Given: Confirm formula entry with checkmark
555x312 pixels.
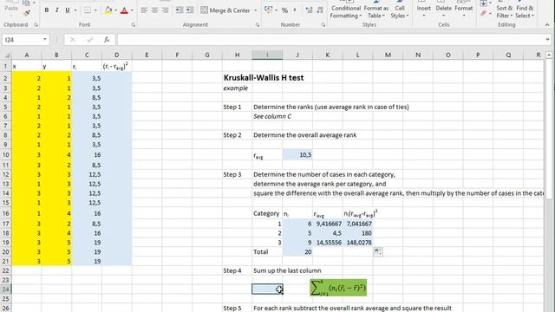Looking at the screenshot, I should coord(89,40).
